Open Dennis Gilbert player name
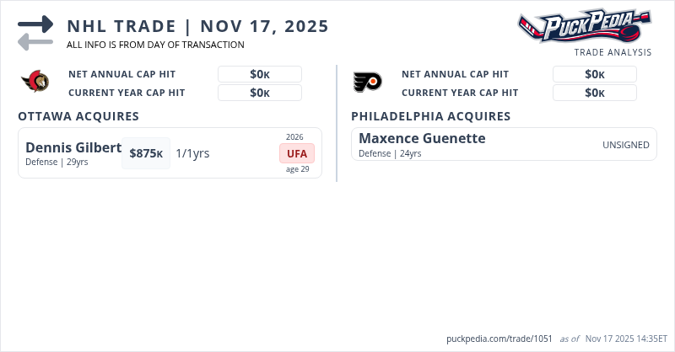Screen dimensions: 675x352 point(73,147)
